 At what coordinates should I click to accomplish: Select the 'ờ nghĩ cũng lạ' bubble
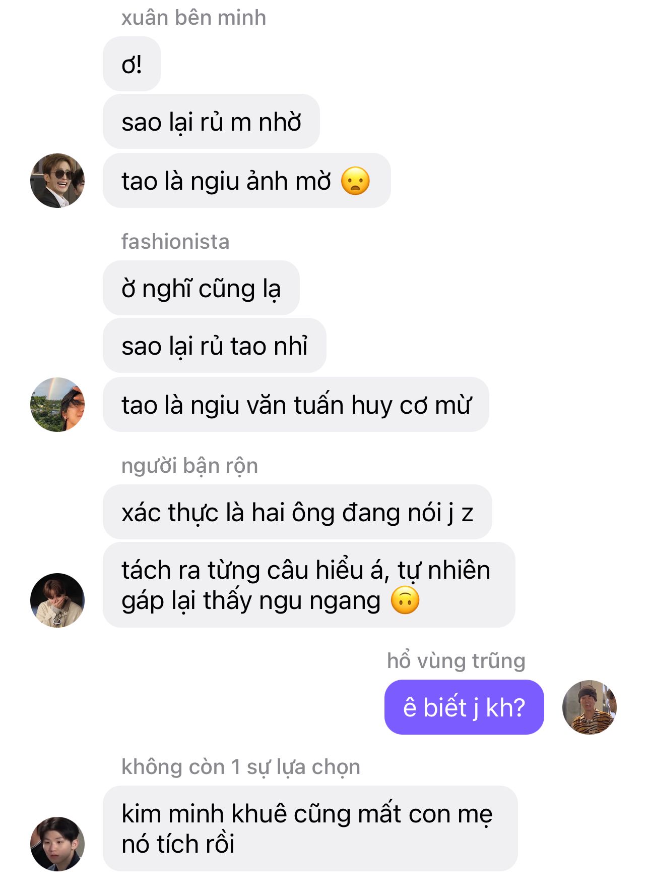201,288
